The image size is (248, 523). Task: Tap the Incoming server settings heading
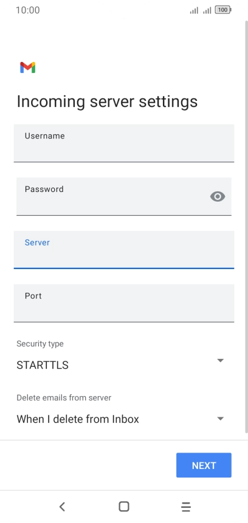[x=107, y=101]
